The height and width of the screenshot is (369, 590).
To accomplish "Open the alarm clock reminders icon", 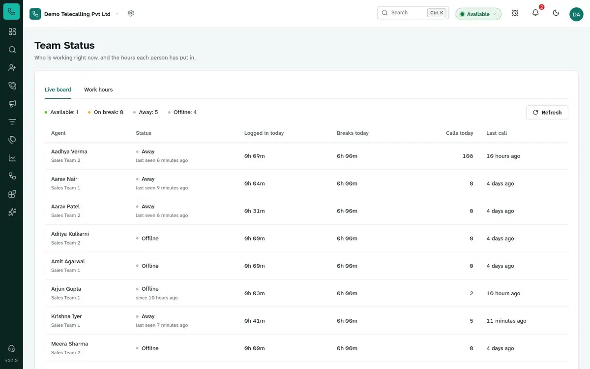I will point(515,13).
